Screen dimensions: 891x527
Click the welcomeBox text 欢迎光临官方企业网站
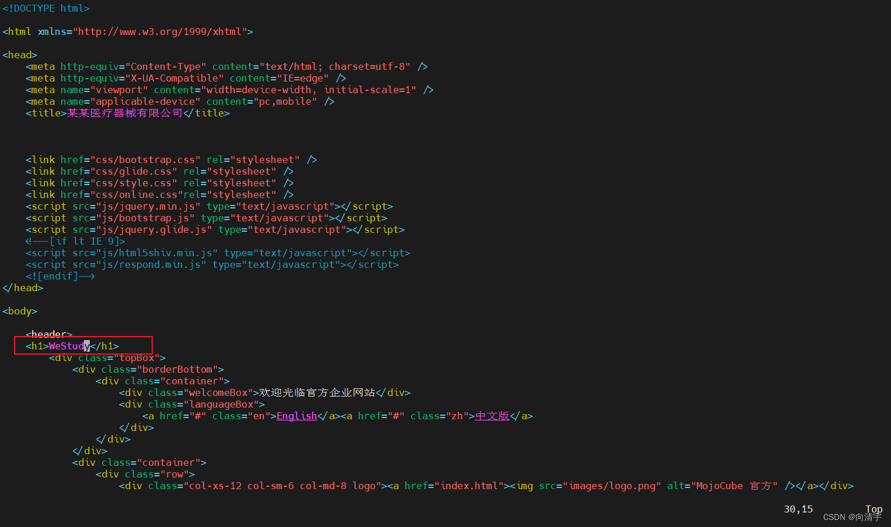coord(317,392)
